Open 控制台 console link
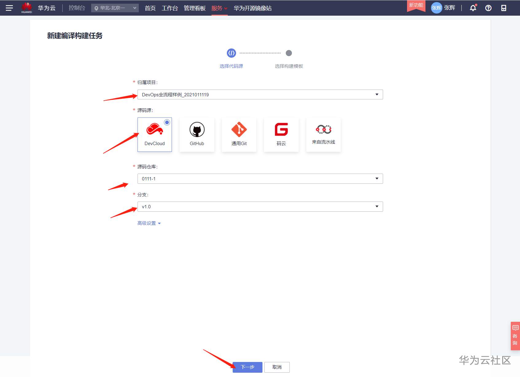 tap(77, 8)
